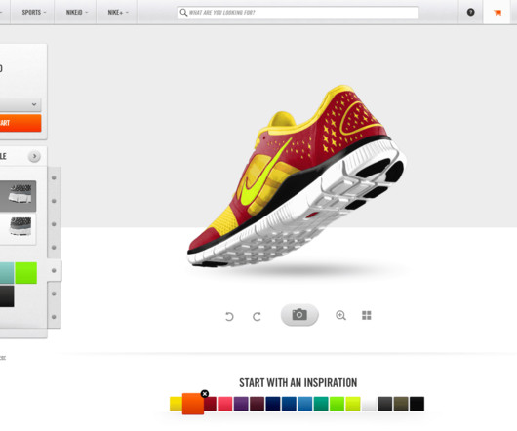
Task: Click the search field 'What are you looking for?'
Action: [x=298, y=13]
